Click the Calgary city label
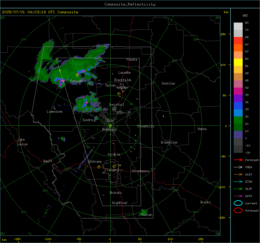 (113, 170)
